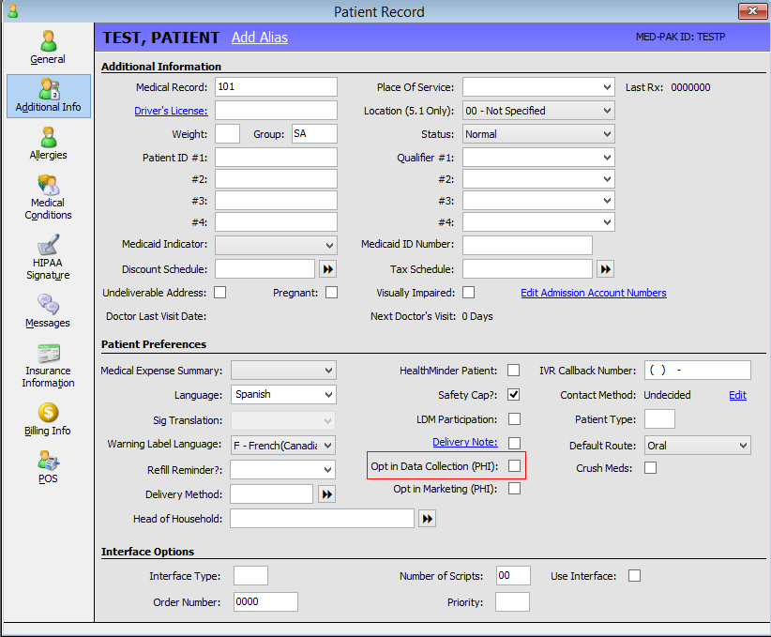Enable the HealthMinder Patient checkbox
Image resolution: width=771 pixels, height=637 pixels.
coord(514,371)
